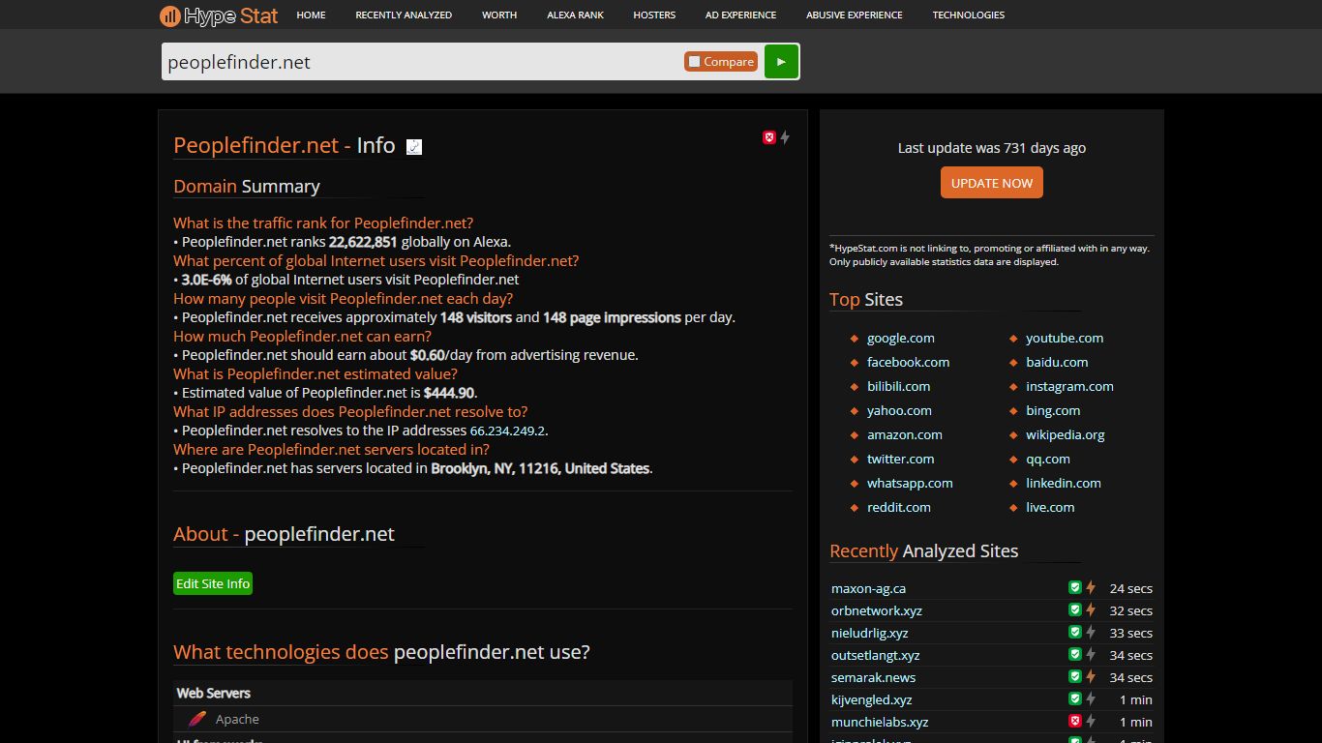1322x743 pixels.
Task: Click the UPDATE NOW button
Action: [x=992, y=183]
